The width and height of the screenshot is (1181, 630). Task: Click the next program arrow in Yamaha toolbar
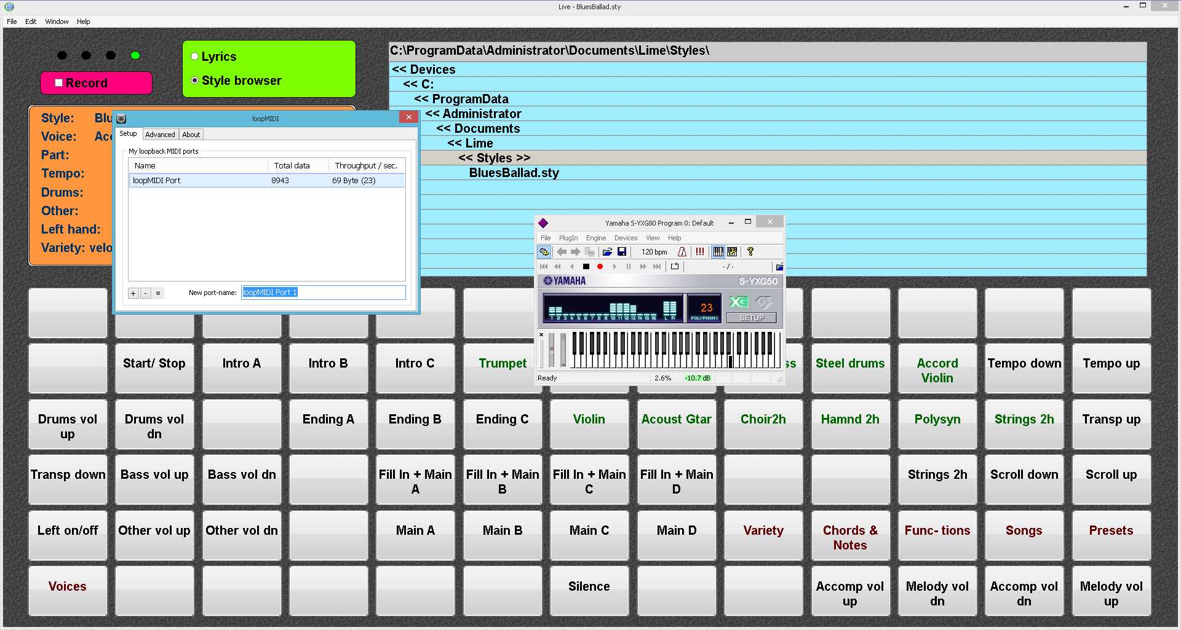click(x=576, y=252)
